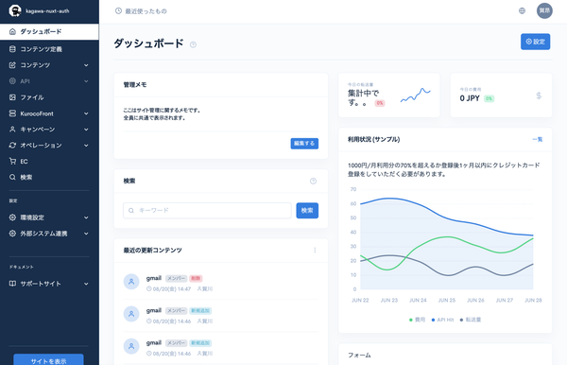This screenshot has height=365, width=567.
Task: Expand the 環境設定 menu chevron
Action: click(x=86, y=217)
